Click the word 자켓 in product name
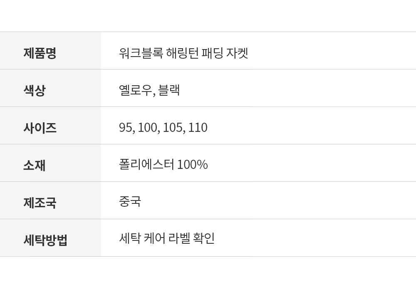Image resolution: width=416 pixels, height=307 pixels. pyautogui.click(x=237, y=53)
